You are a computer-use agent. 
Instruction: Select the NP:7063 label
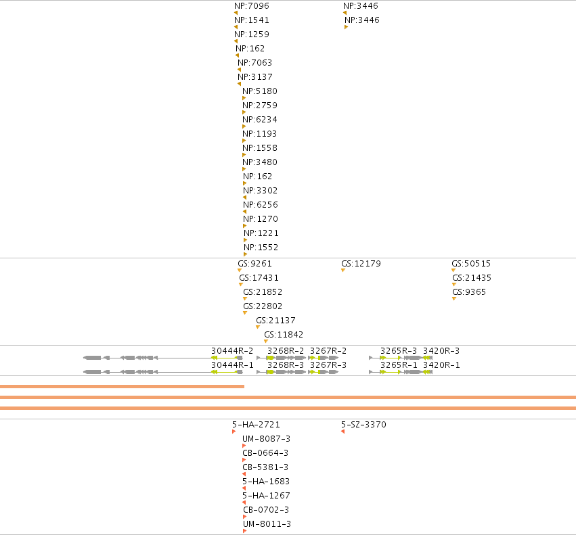click(x=255, y=63)
